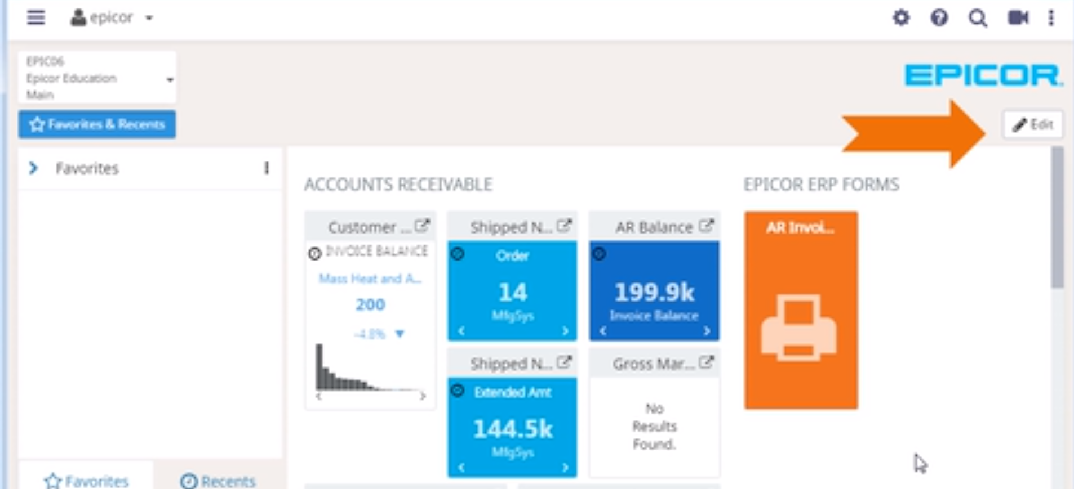
Task: Click the Customer tile header title
Action: (370, 227)
